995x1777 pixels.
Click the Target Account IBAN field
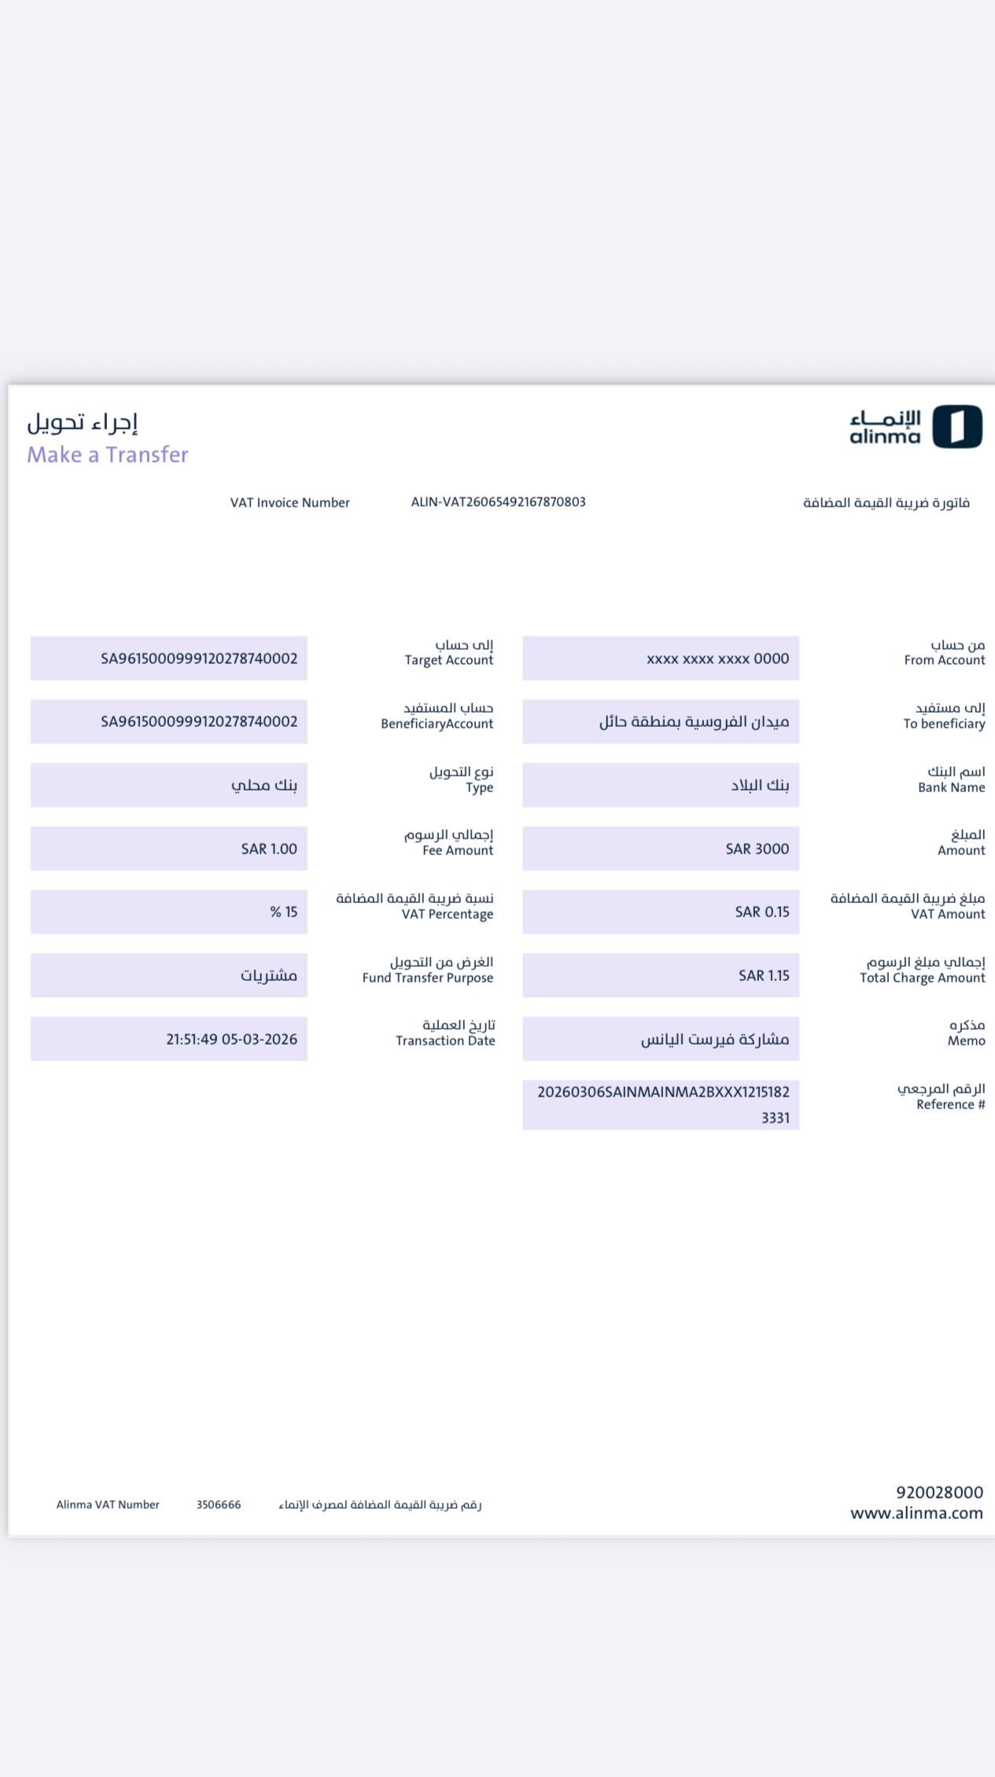(169, 658)
